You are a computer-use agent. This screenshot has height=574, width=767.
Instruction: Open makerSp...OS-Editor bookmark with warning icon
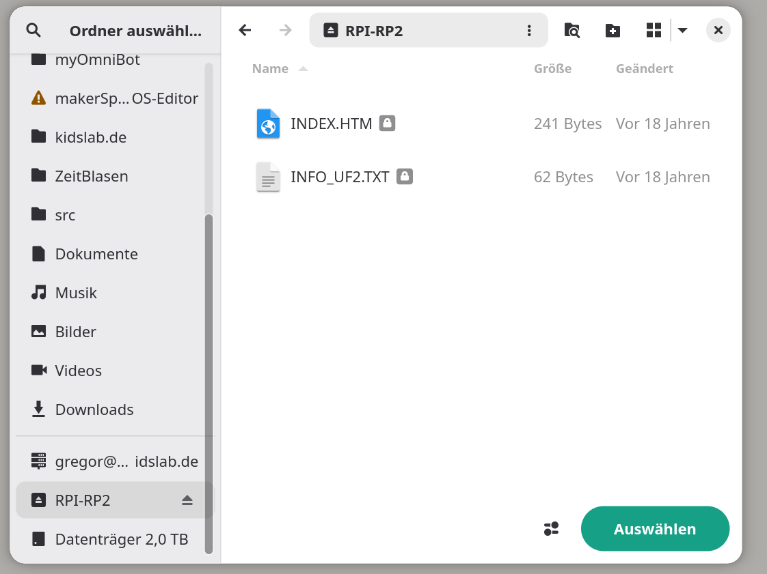point(115,98)
